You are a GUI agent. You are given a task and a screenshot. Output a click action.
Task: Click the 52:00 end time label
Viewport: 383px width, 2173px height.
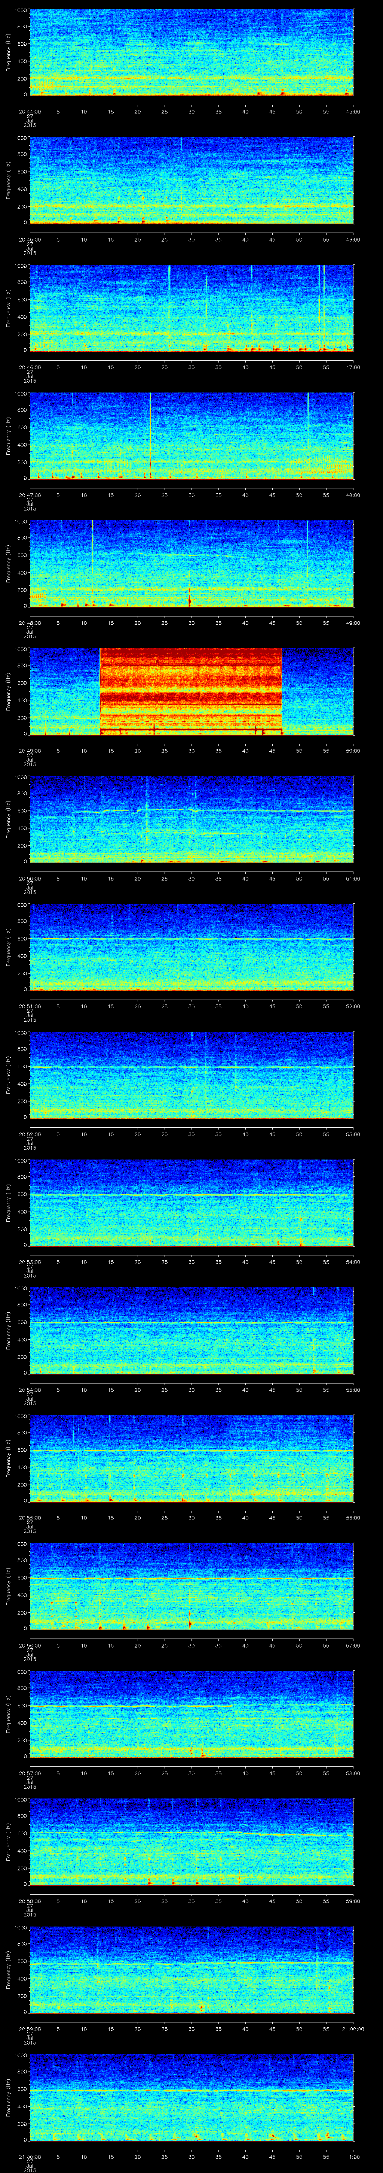pos(353,1006)
